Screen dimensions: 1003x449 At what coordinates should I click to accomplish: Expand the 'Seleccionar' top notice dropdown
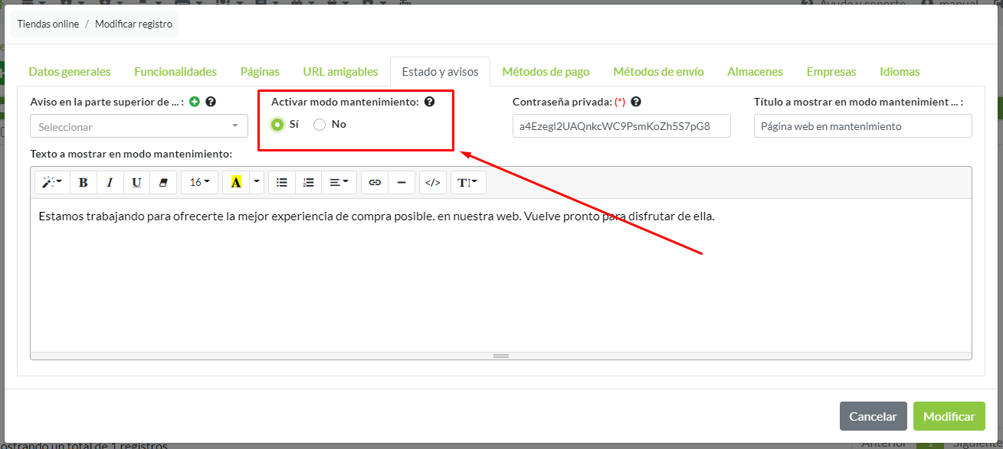(139, 126)
